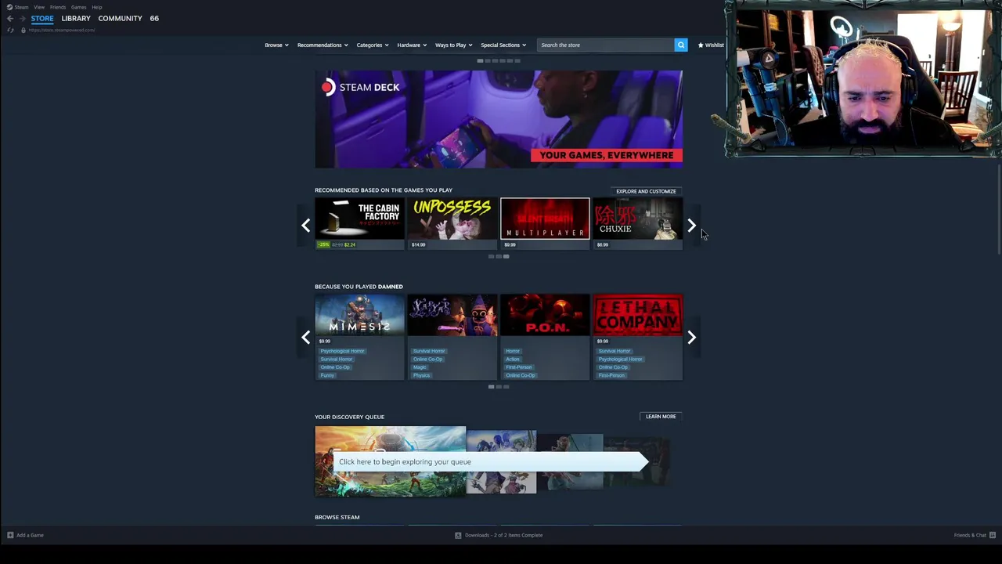Click the -25% discount badge on Cabin Factory
This screenshot has width=1002, height=564.
point(323,244)
